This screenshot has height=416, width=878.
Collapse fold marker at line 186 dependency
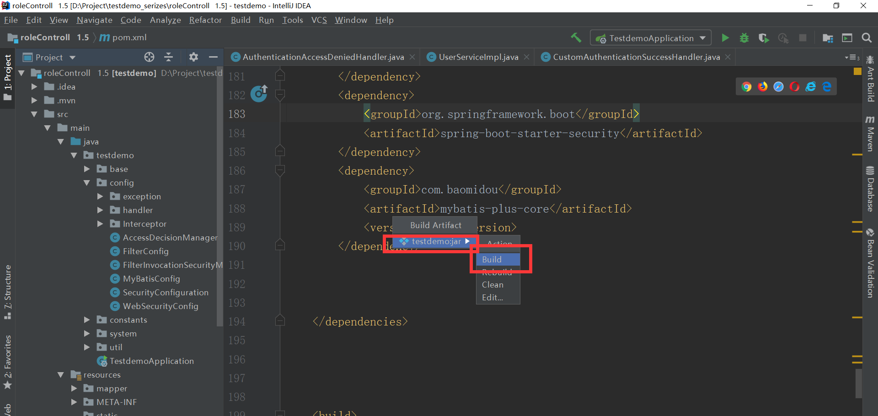(280, 171)
